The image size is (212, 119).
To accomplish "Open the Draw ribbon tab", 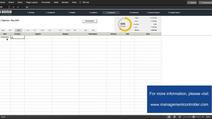I will (20, 2).
